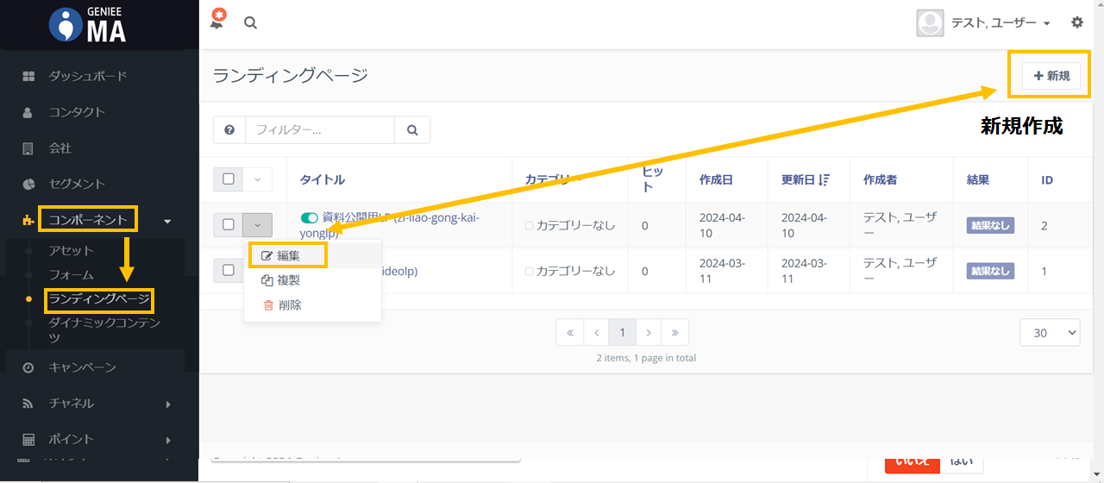Image resolution: width=1104 pixels, height=483 pixels.
Task: Click the company building icon
Action: tap(28, 148)
